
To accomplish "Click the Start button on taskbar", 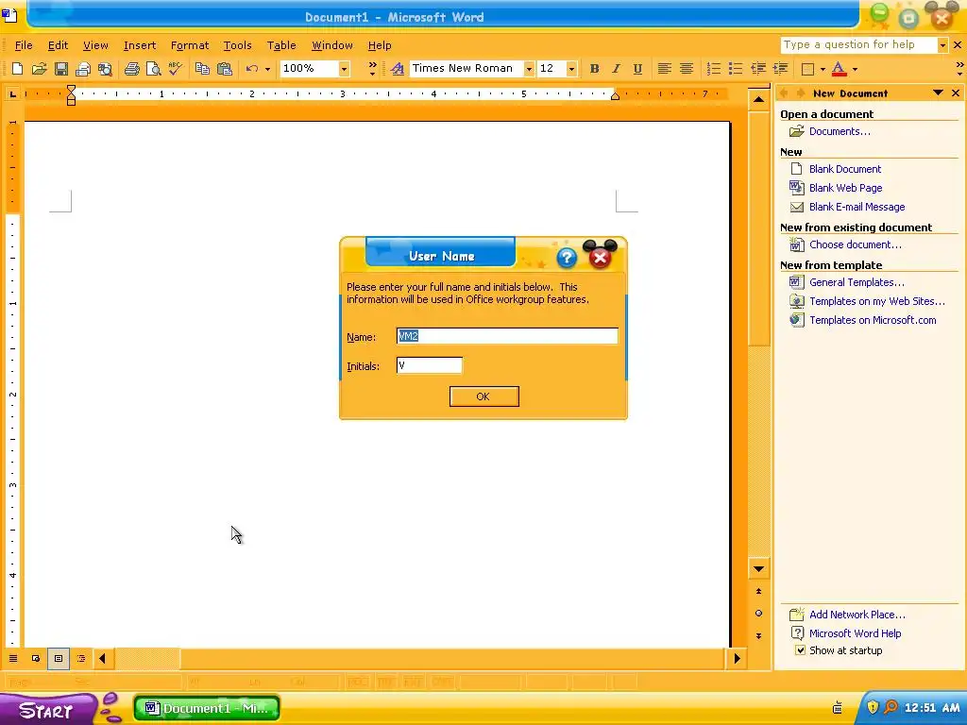I will pos(48,709).
